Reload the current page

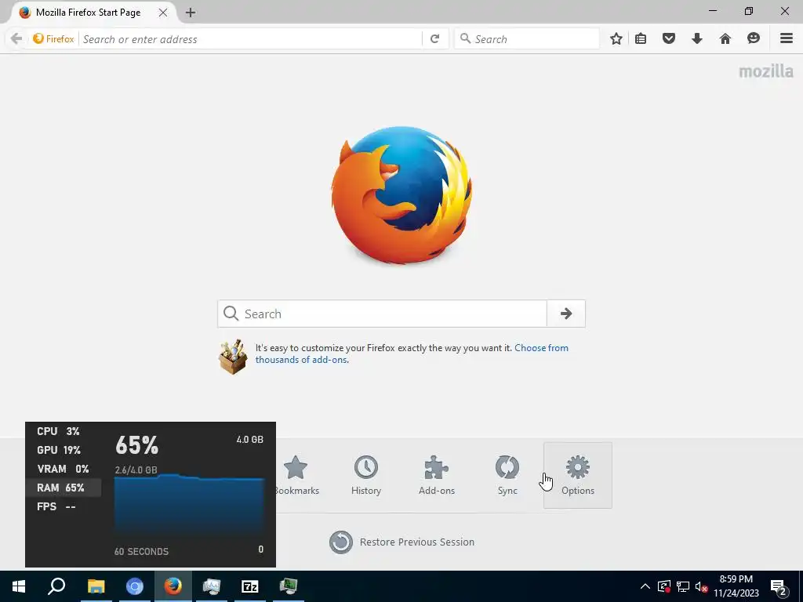point(434,39)
